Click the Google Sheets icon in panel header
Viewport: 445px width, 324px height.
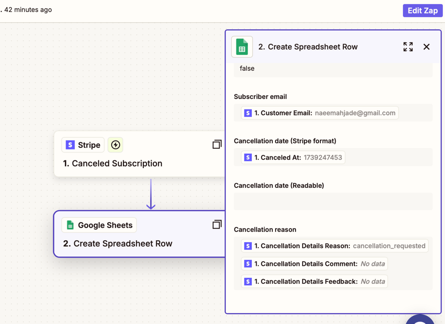click(242, 47)
